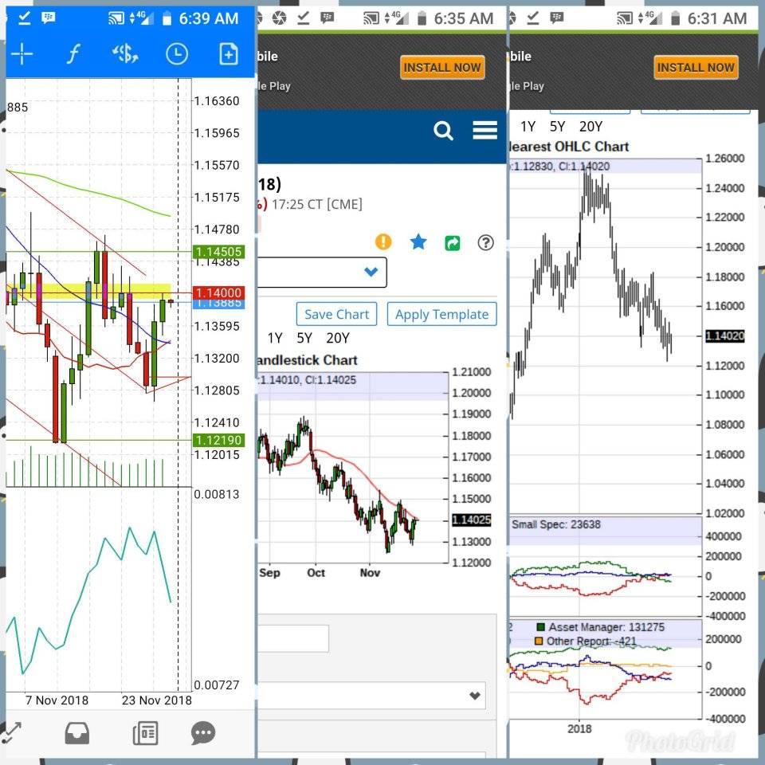Tap the Nearest OHLC Chart heading
This screenshot has height=765, width=765.
point(569,147)
